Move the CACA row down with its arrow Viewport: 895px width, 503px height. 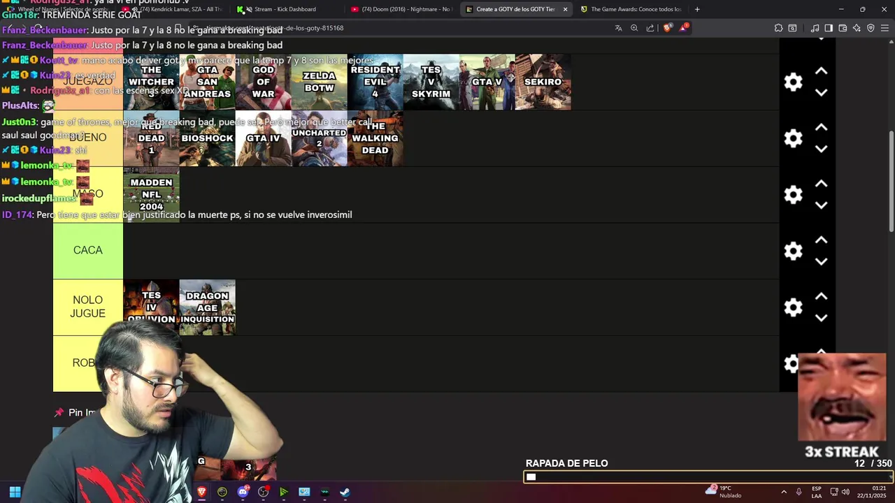822,261
